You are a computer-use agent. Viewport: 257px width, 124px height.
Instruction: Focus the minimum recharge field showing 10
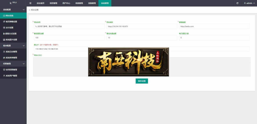point(142,38)
